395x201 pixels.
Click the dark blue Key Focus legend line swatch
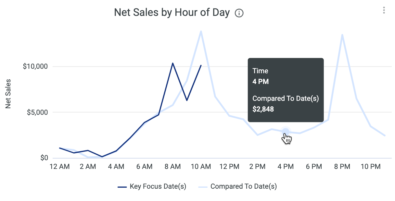click(x=122, y=187)
